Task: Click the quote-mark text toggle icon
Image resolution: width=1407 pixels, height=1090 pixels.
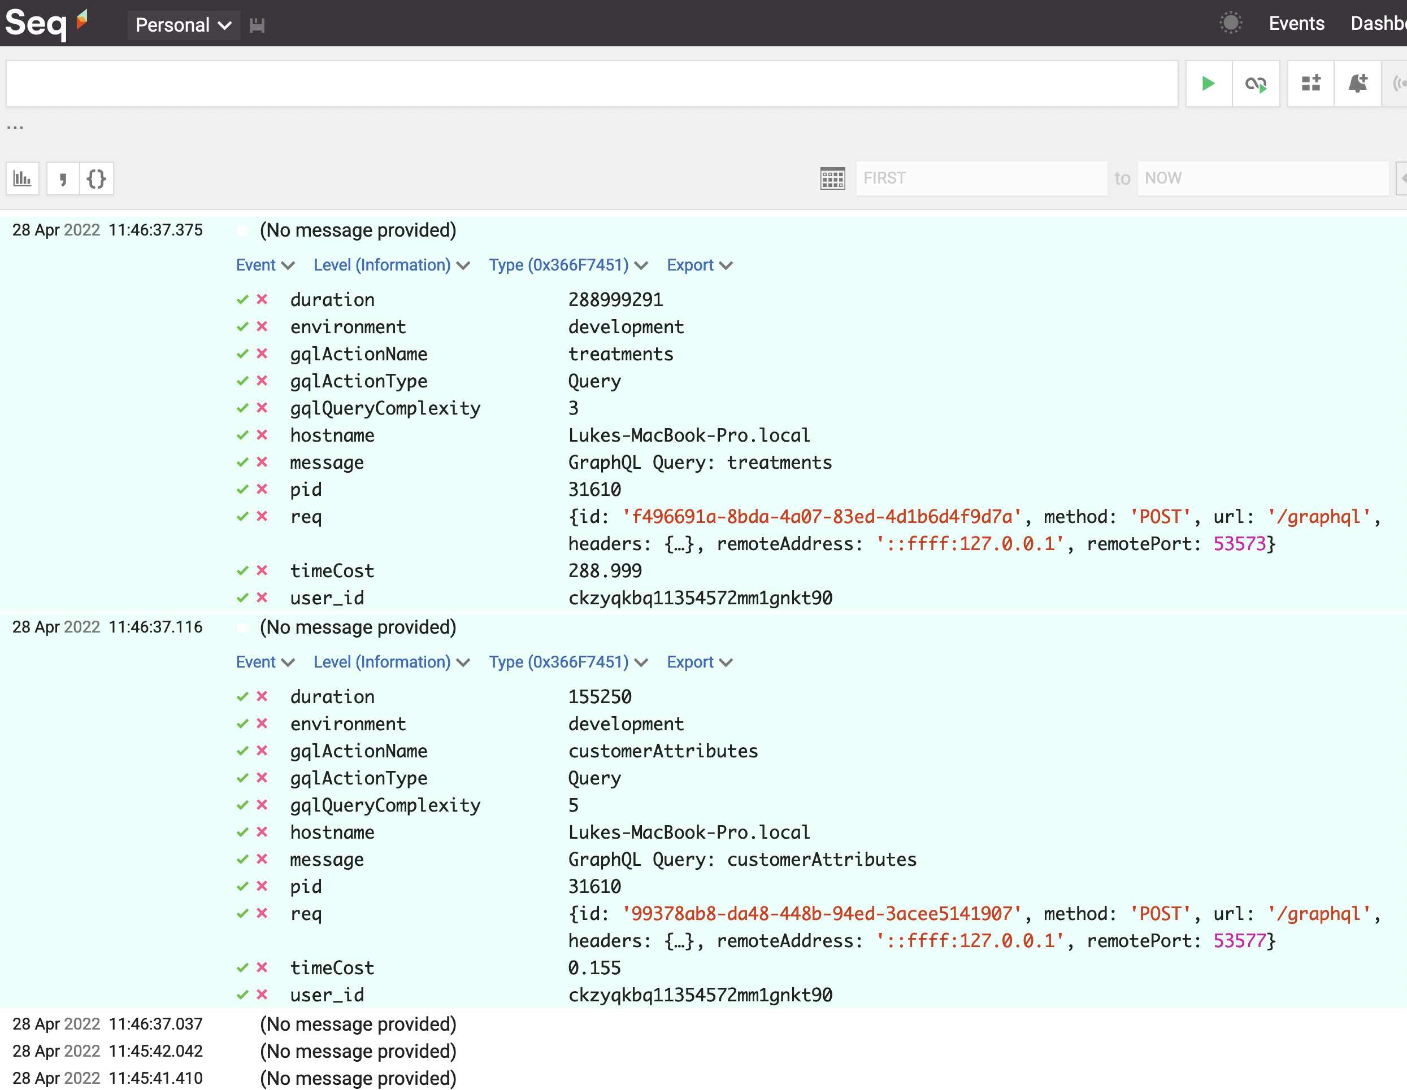Action: 63,178
